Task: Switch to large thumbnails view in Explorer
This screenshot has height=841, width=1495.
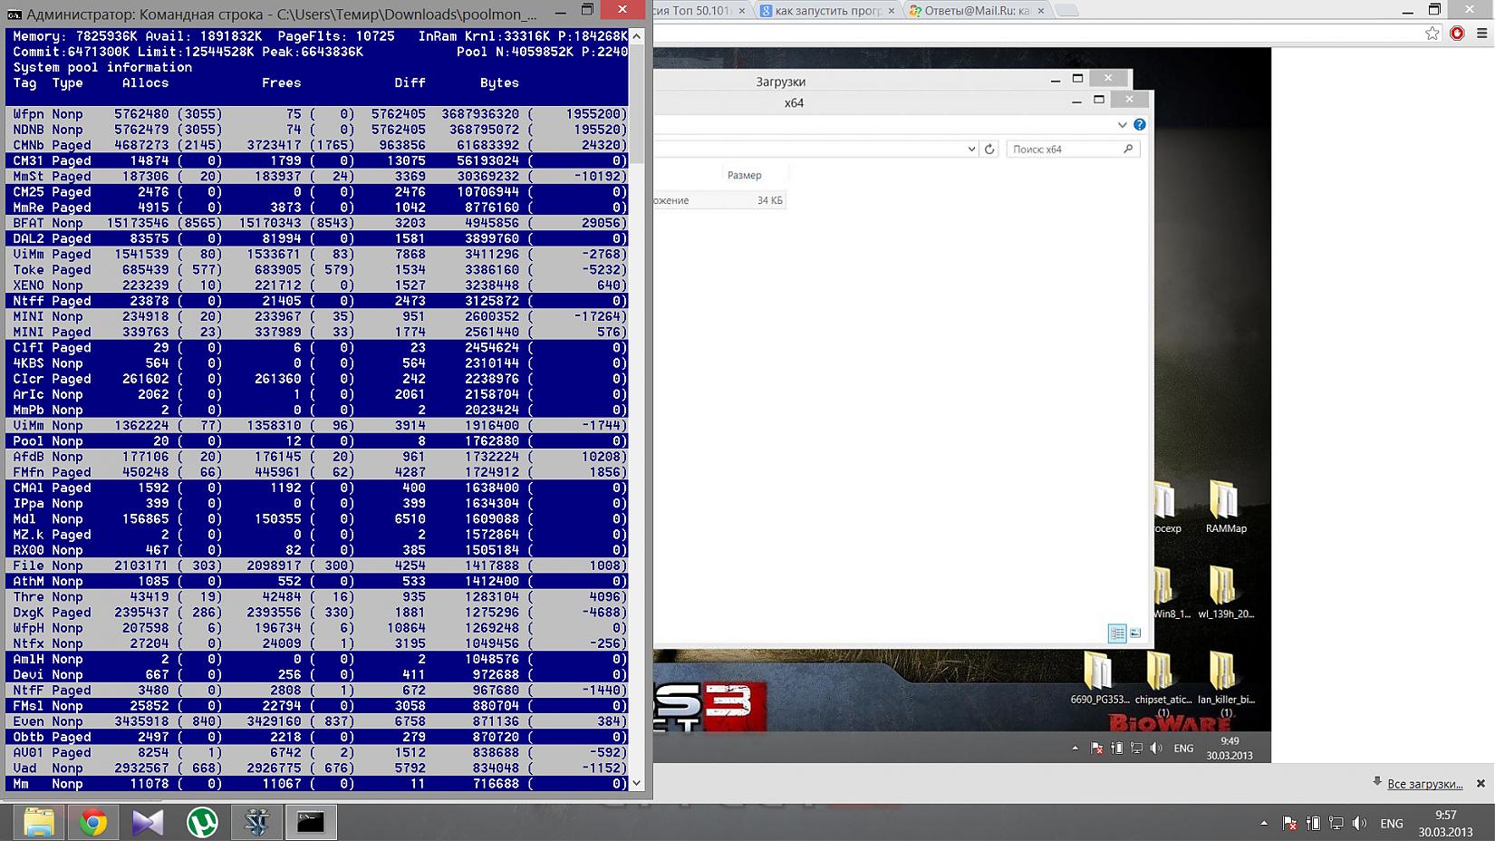Action: tap(1135, 633)
